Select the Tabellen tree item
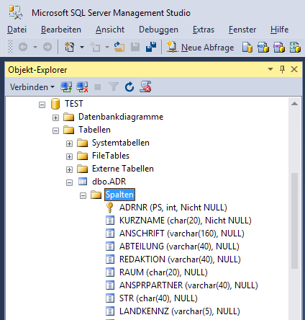This screenshot has width=305, height=320. point(94,130)
